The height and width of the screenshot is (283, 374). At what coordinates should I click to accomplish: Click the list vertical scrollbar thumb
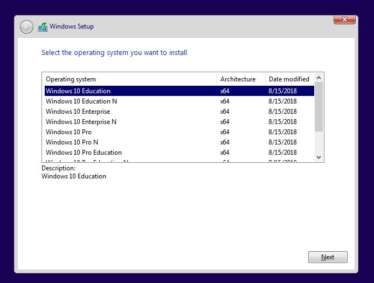318,107
